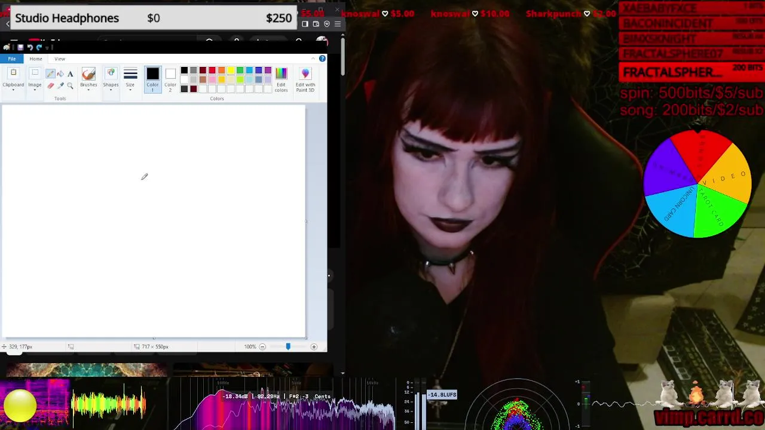
Task: Collapse the ribbon with the chevron
Action: click(x=313, y=59)
